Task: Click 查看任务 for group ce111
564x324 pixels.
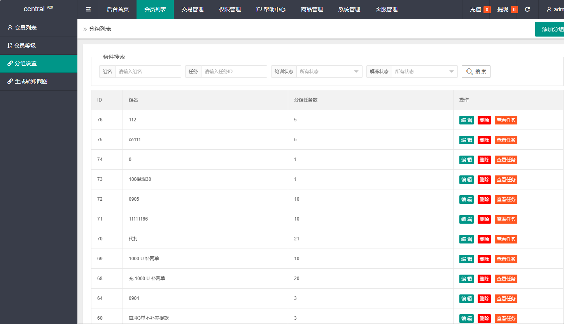Action: [x=506, y=140]
